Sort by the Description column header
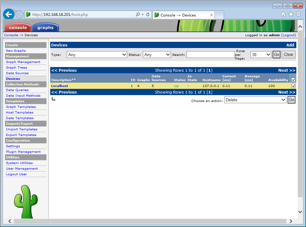The width and height of the screenshot is (306, 227). [x=63, y=80]
